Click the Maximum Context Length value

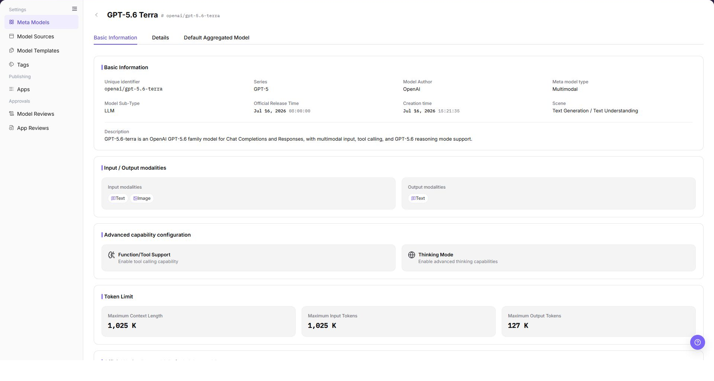(x=122, y=326)
